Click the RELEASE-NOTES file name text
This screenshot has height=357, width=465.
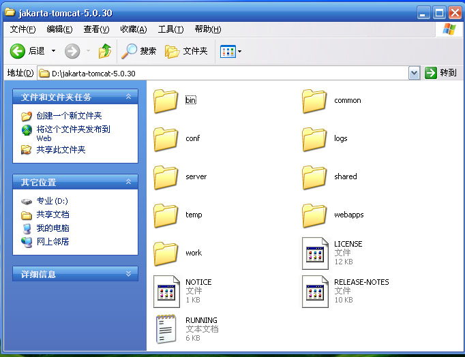(361, 282)
